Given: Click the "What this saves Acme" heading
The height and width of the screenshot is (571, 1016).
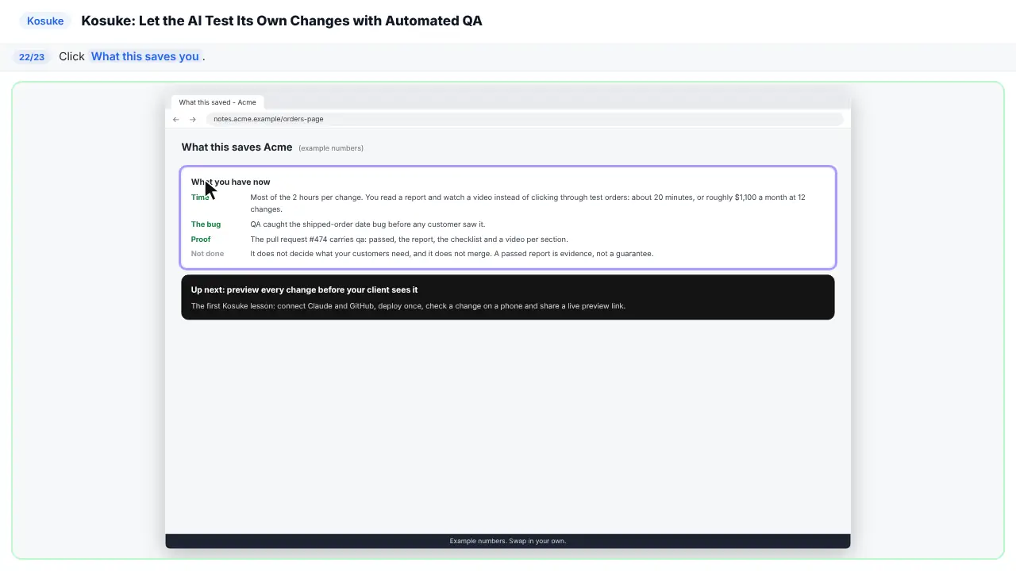Looking at the screenshot, I should click(237, 147).
